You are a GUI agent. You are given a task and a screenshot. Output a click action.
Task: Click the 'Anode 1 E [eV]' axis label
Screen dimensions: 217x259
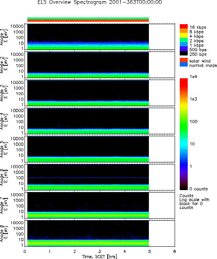pyautogui.click(x=4, y=38)
